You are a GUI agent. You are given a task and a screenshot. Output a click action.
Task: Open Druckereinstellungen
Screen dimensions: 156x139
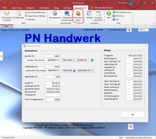click(35, 12)
